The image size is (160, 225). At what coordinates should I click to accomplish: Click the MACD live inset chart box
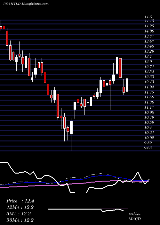coord(88,209)
